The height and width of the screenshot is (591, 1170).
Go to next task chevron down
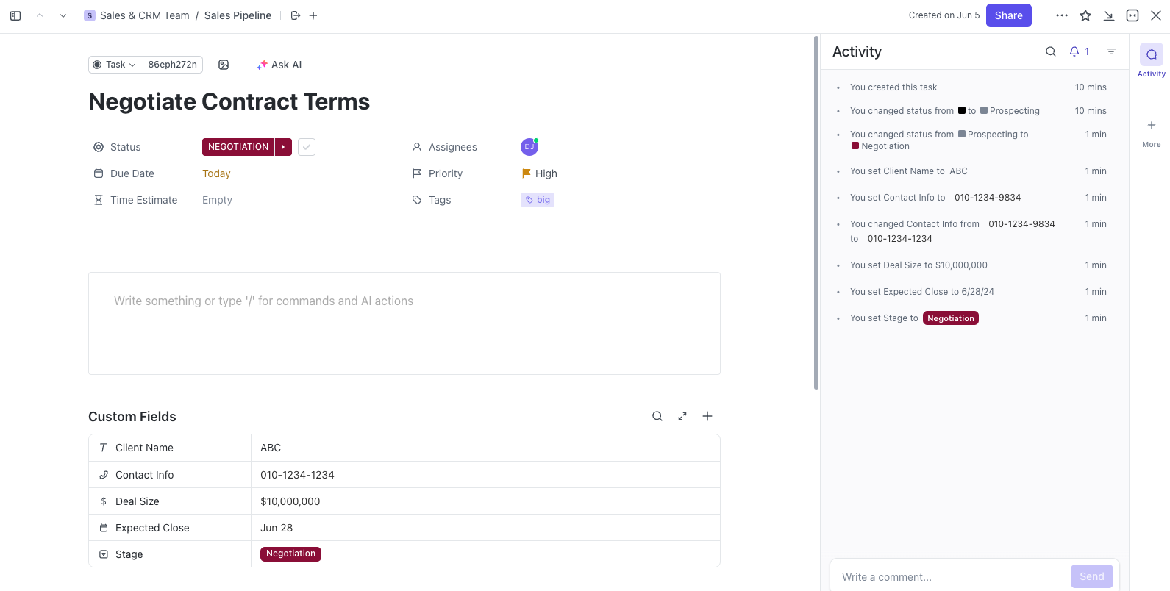tap(63, 15)
